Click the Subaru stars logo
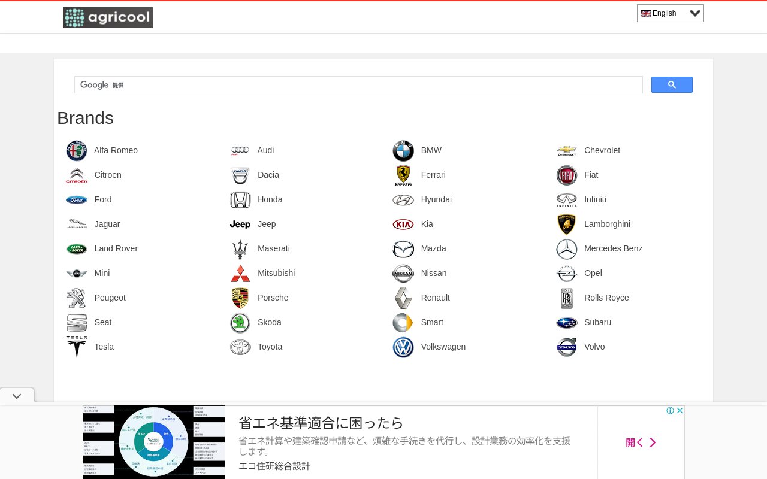The width and height of the screenshot is (767, 479). pyautogui.click(x=567, y=323)
